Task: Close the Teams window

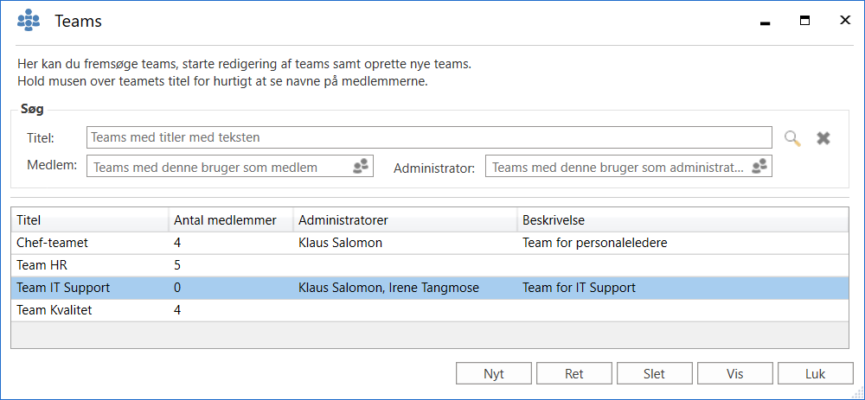Action: coord(844,21)
